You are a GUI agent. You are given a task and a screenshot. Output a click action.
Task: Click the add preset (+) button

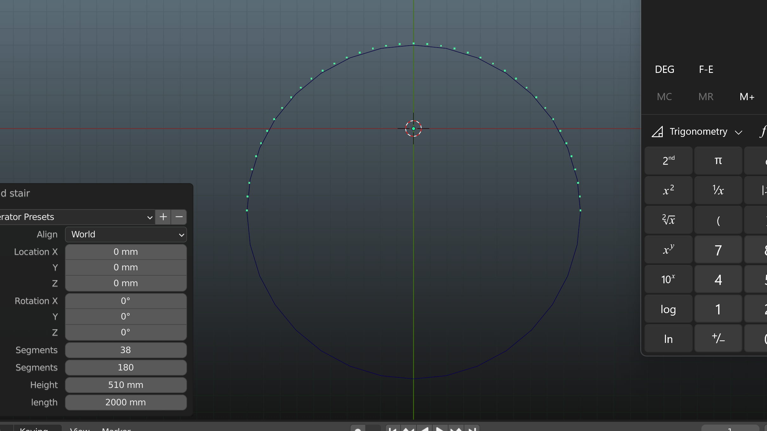[x=163, y=216]
